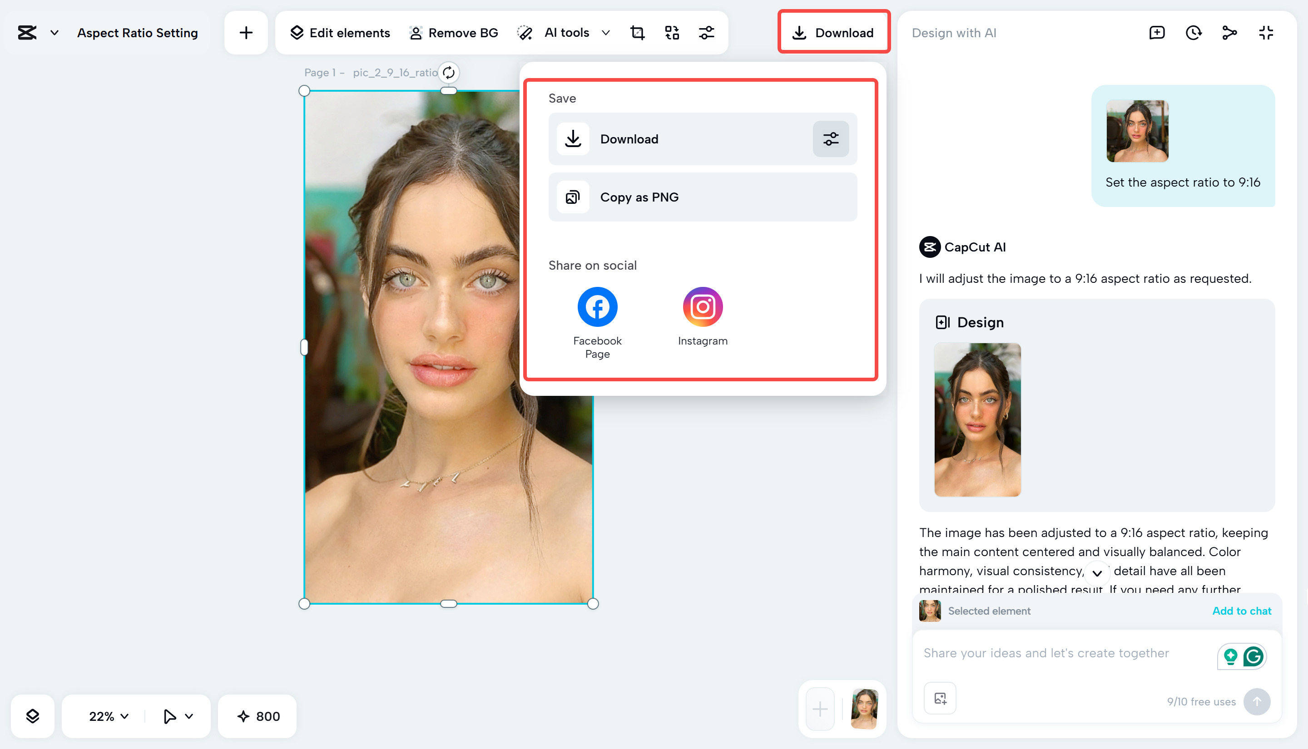Click the replace elements icon in toolbar
Image resolution: width=1308 pixels, height=749 pixels.
tap(672, 33)
